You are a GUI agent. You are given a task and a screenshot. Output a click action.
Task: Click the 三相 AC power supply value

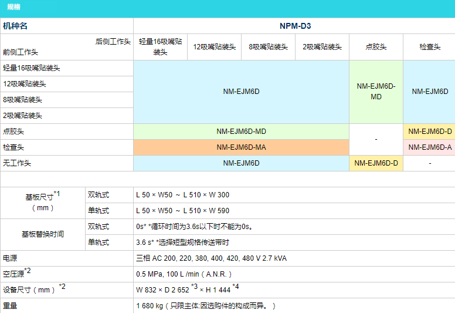coord(211,258)
